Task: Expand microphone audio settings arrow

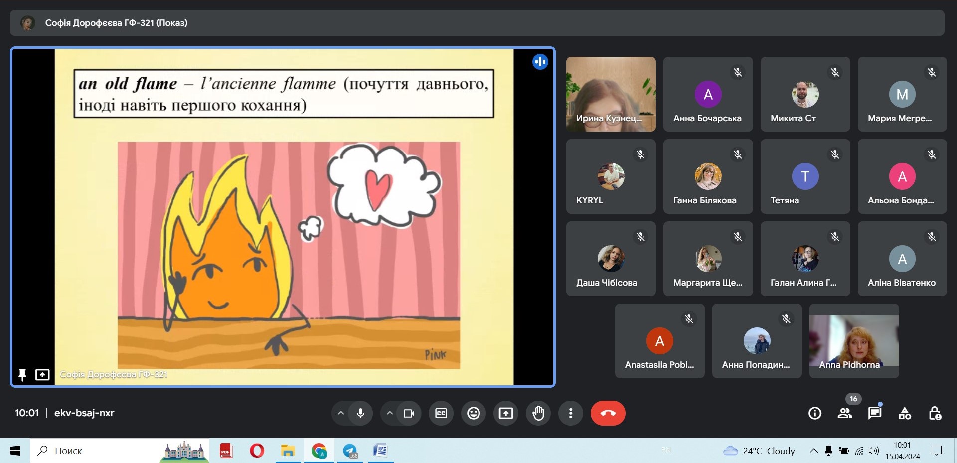Action: click(x=341, y=413)
